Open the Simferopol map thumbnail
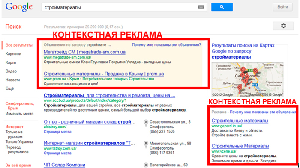300x168 pixels. (247, 80)
